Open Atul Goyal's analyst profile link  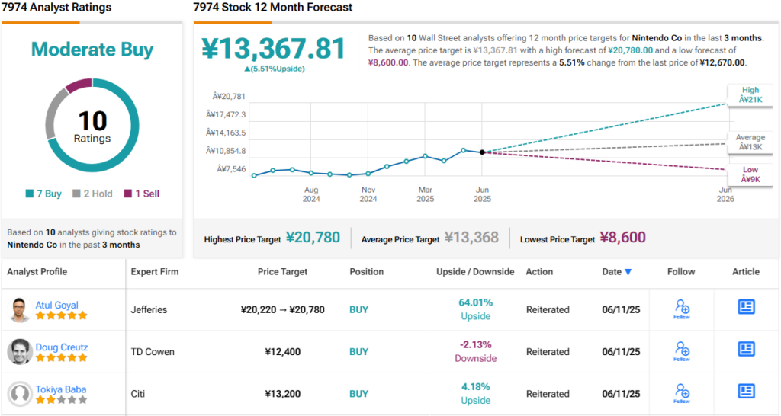(56, 305)
